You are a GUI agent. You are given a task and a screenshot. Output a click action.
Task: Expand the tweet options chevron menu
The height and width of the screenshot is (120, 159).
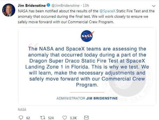tap(154, 6)
